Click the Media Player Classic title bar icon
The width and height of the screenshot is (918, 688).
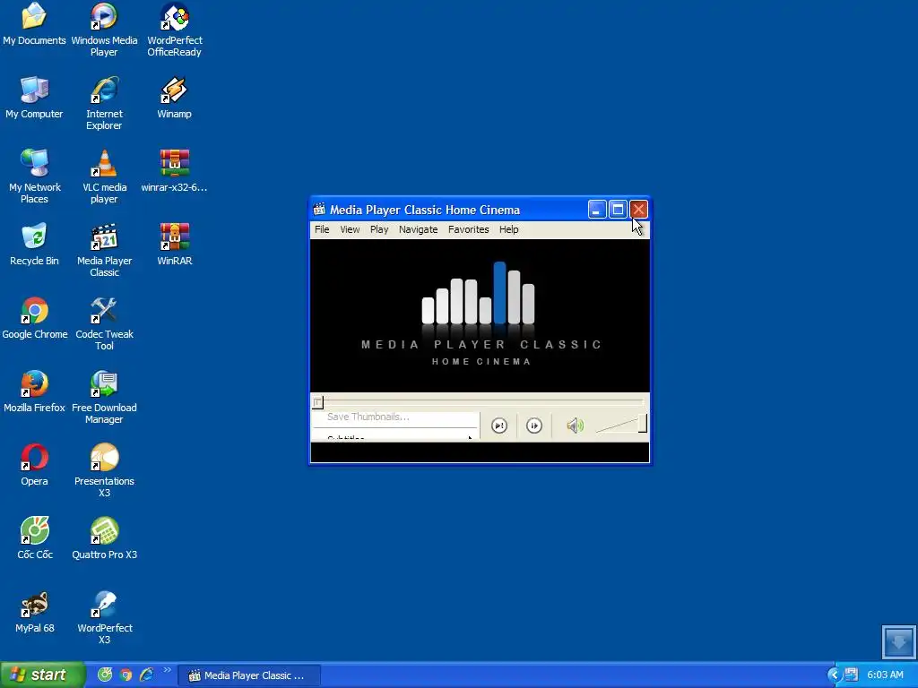coord(319,210)
